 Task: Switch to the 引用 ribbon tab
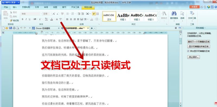pos(37,7)
